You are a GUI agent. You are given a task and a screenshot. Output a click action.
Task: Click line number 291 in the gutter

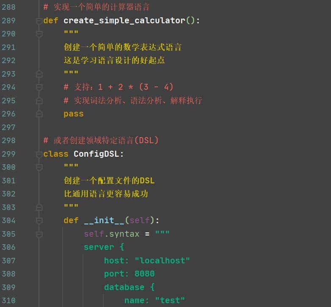8,47
